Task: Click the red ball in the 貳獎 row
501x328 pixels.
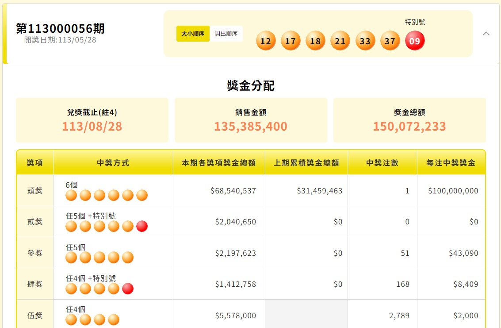Action: tap(142, 226)
